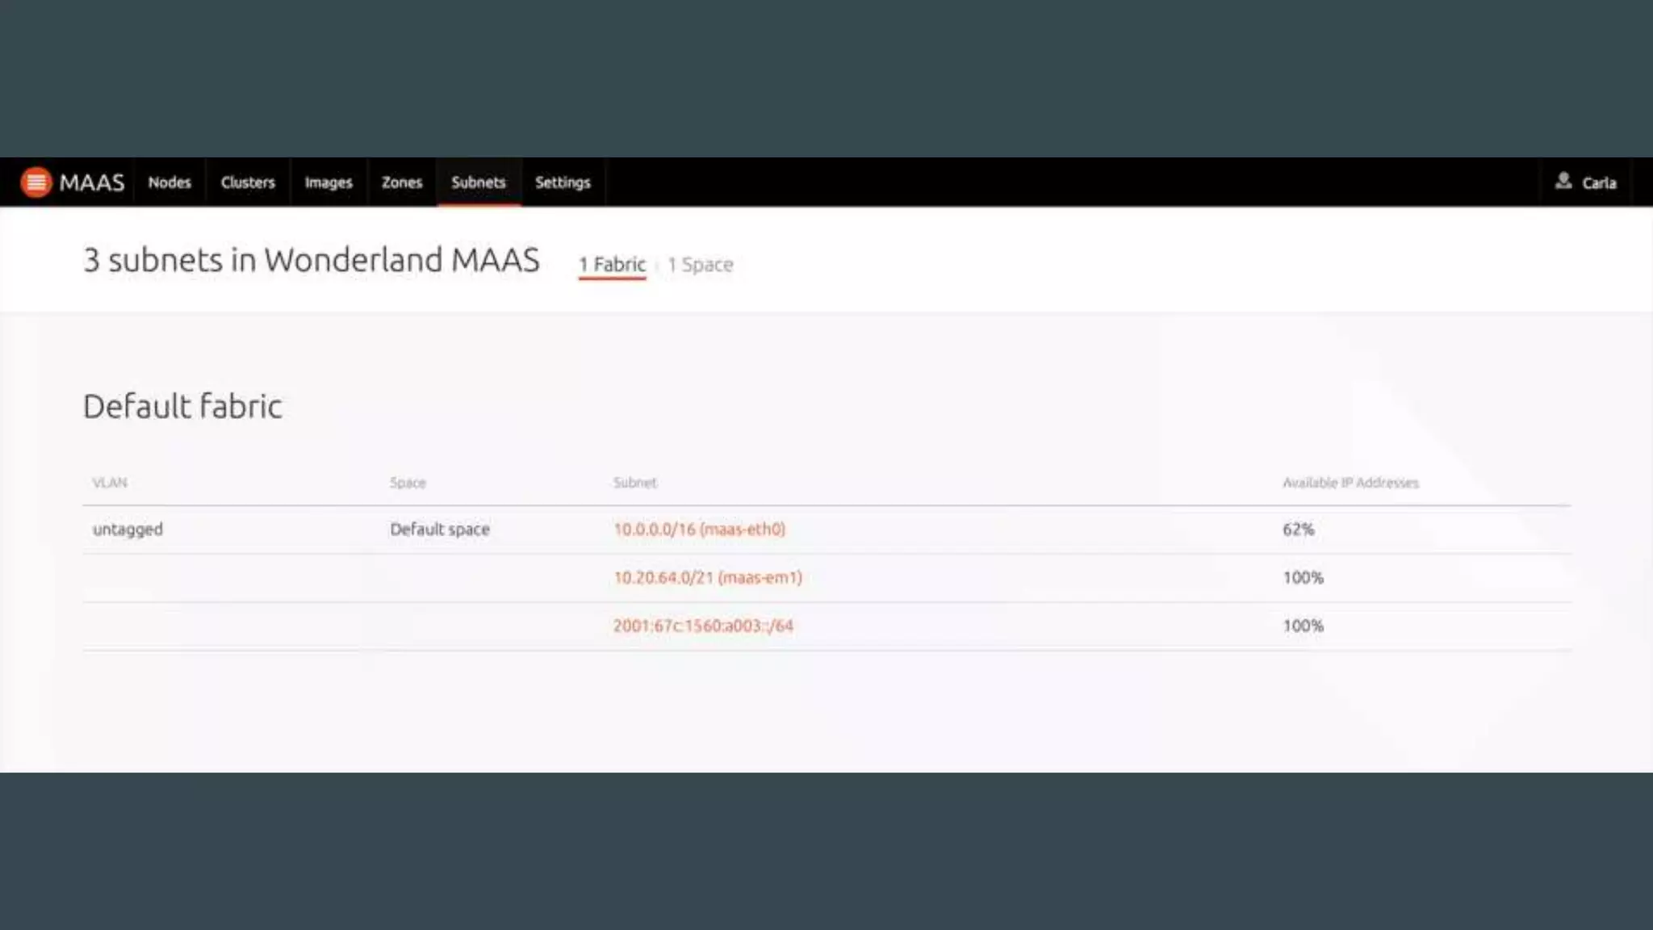Screen dimensions: 1653x930
Task: Click the Available IP Addresses column header
Action: [1350, 483]
